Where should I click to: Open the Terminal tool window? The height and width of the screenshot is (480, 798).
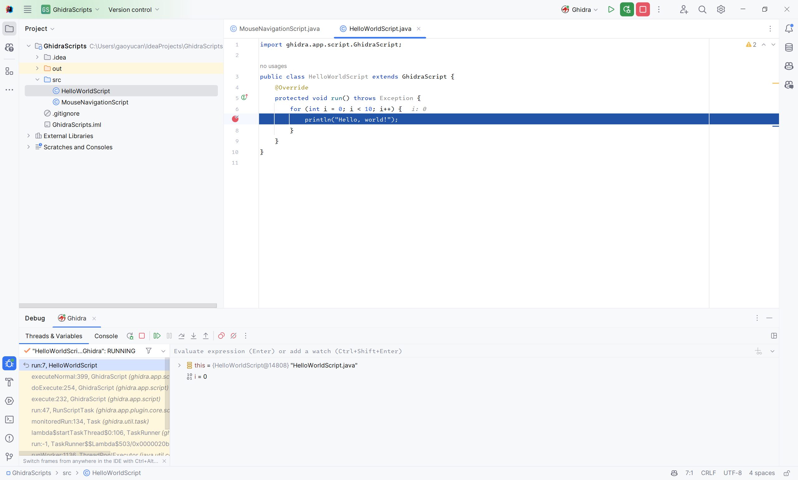(x=9, y=420)
